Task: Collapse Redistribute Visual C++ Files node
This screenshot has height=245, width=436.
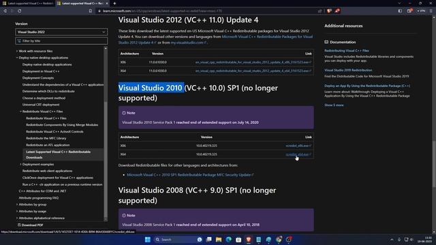Action: point(20,112)
